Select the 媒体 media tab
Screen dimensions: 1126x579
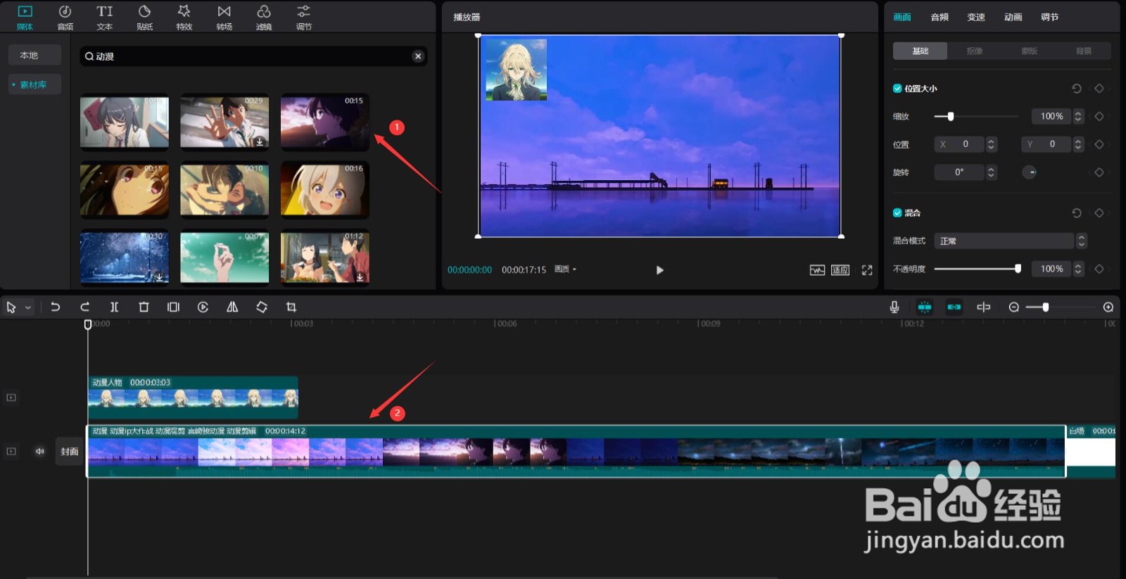25,18
